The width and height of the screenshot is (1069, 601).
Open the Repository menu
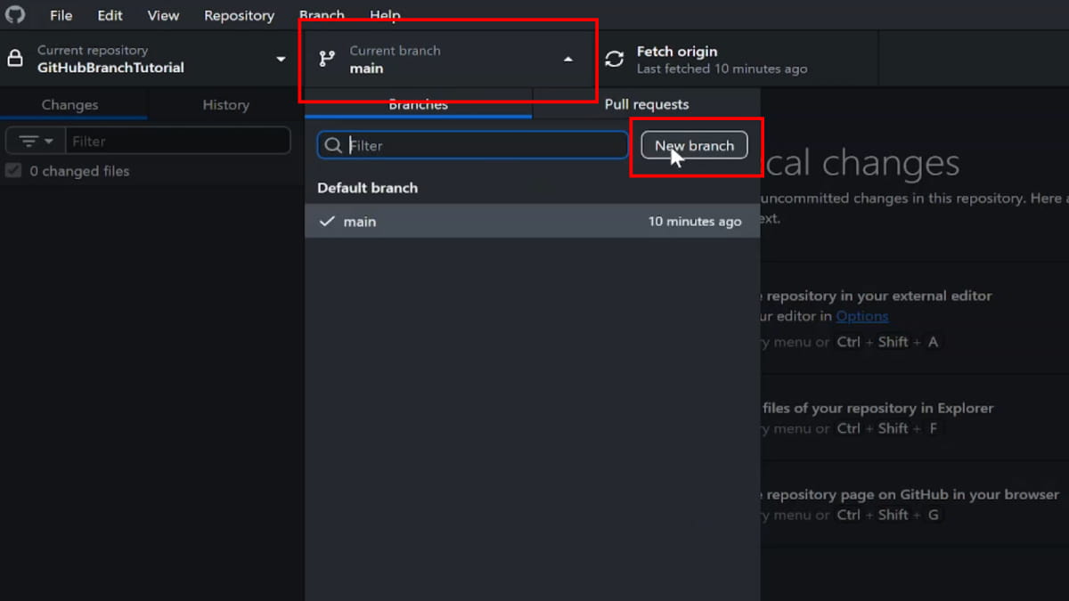point(239,14)
